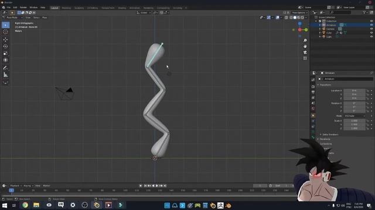Image resolution: width=375 pixels, height=210 pixels.
Task: Collapse the Transform panel
Action: [325, 85]
